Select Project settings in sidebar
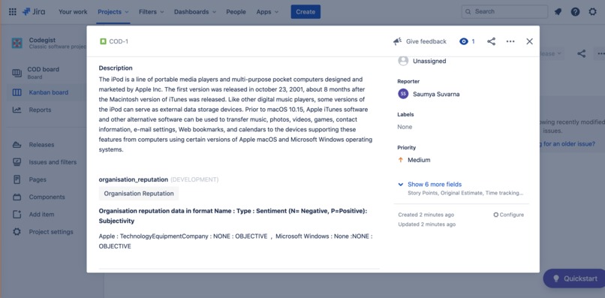 51,232
